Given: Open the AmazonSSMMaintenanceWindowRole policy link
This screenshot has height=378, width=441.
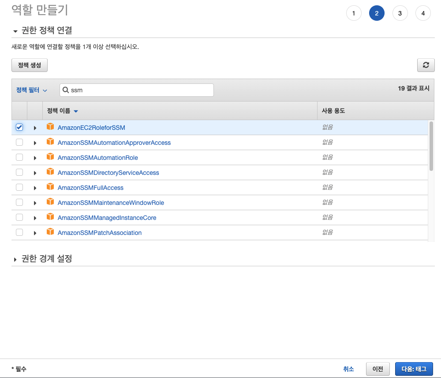Looking at the screenshot, I should (x=111, y=203).
